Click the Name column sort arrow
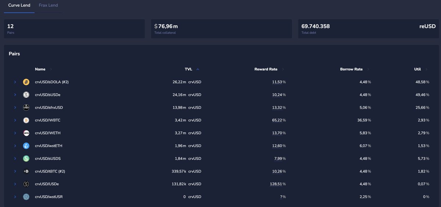Image resolution: width=441 pixels, height=207 pixels. tap(51, 69)
